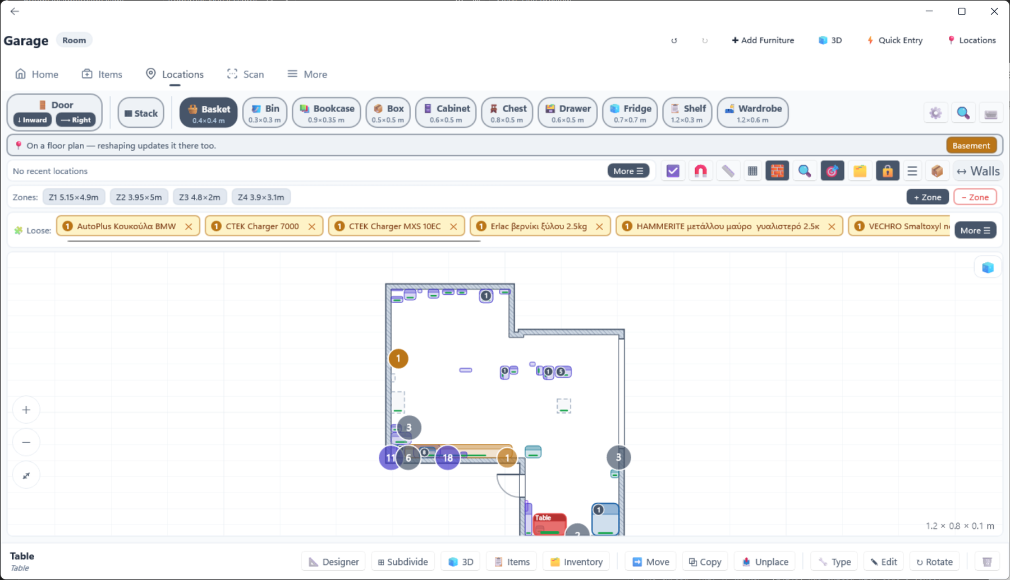Open the Items tab
Image resolution: width=1010 pixels, height=580 pixels.
click(x=102, y=74)
